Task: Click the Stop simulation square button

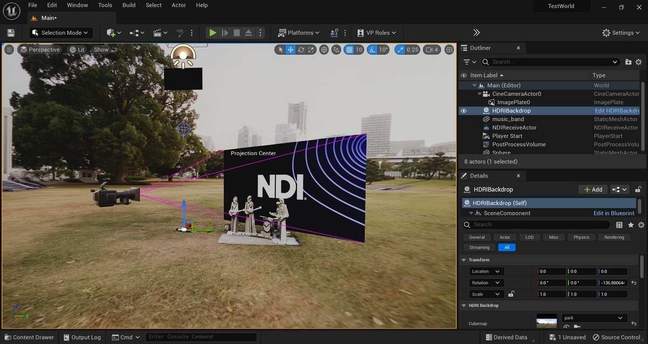Action: pos(237,33)
